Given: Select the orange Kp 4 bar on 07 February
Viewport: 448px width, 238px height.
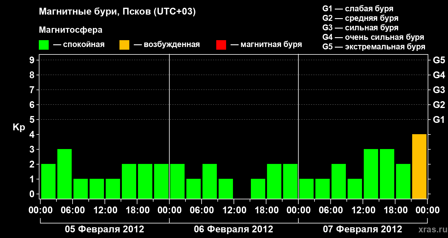Looking at the screenshot, I should click(419, 167).
